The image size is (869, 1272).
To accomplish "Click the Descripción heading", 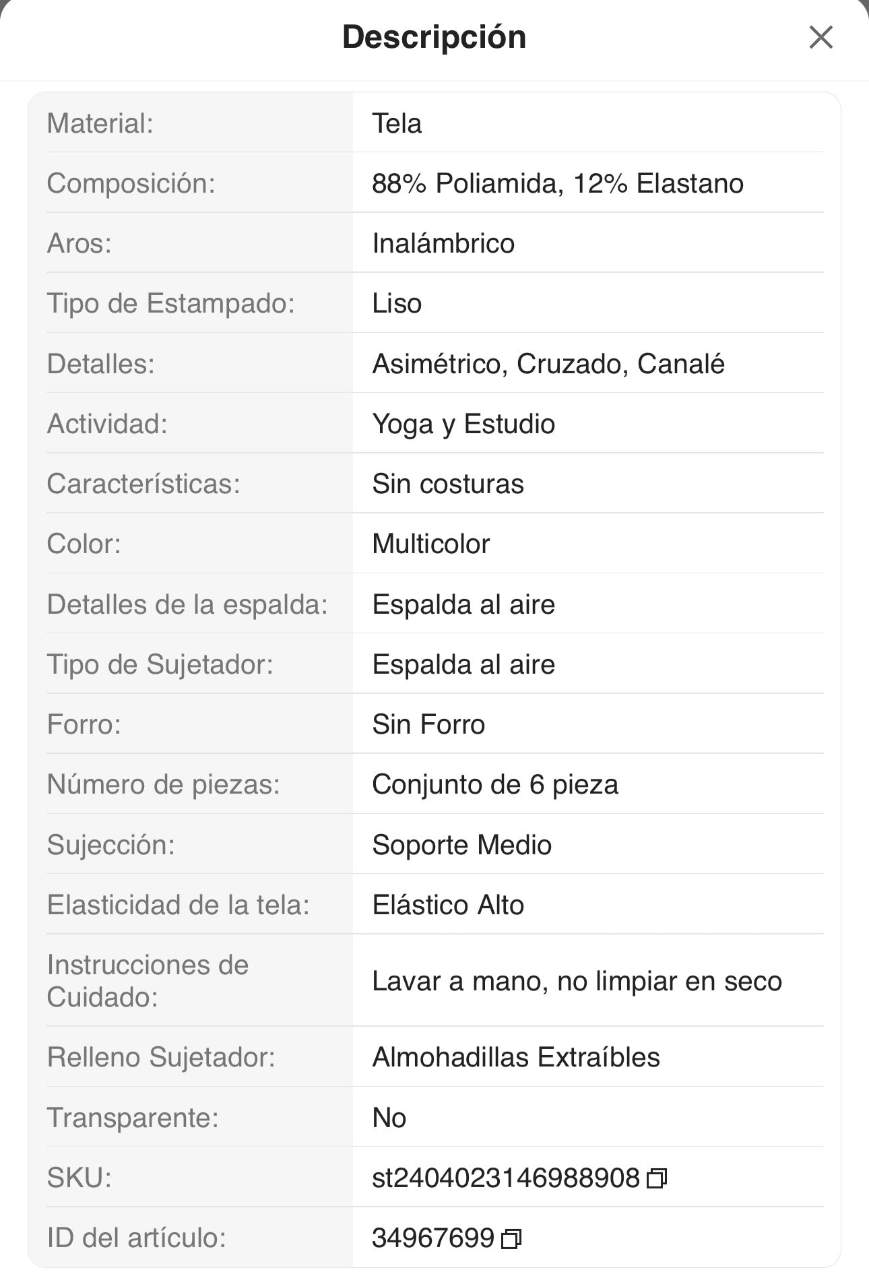I will [434, 37].
